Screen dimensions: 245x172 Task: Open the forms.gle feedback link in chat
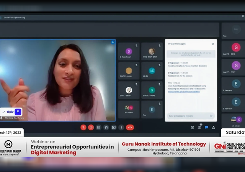pos(184,92)
